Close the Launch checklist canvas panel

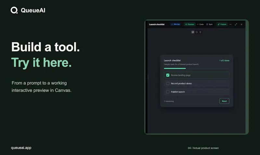tap(241, 24)
